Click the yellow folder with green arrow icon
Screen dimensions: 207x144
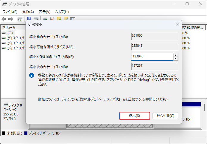click(x=59, y=18)
